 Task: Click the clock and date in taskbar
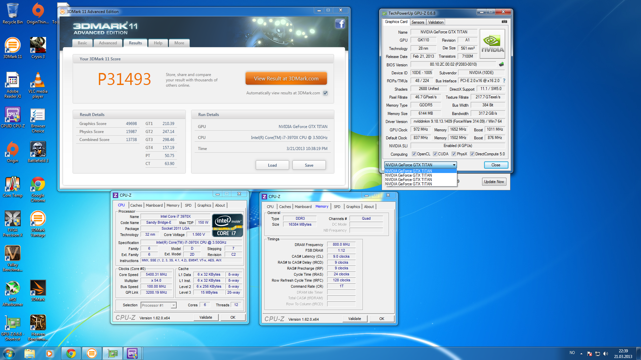623,354
